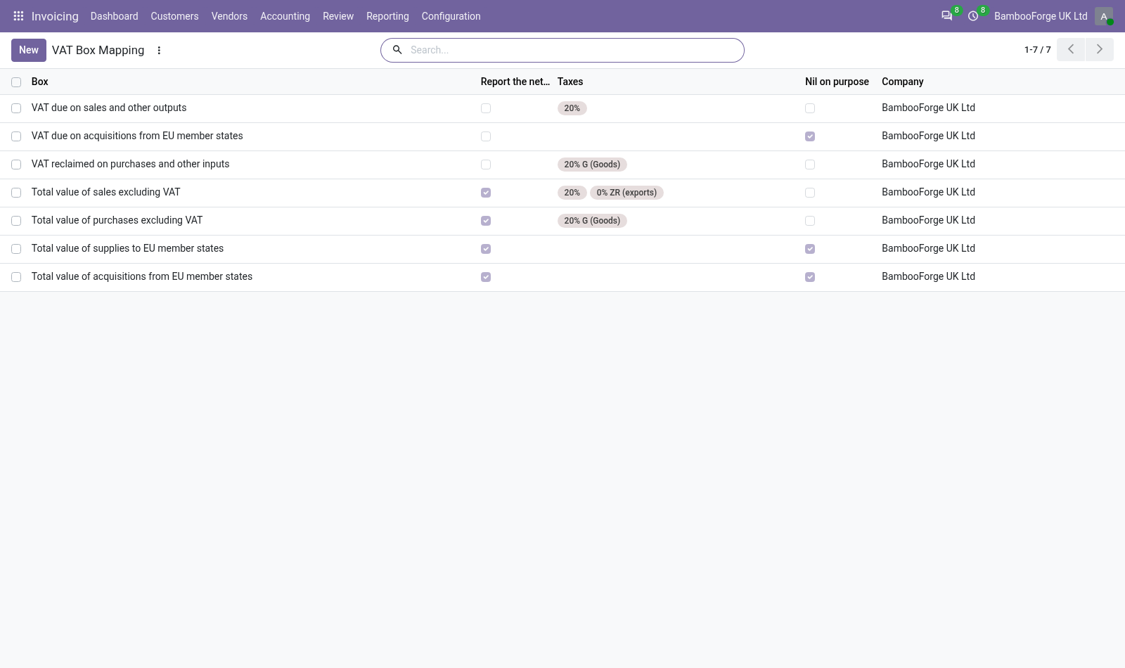
Task: Click the New button
Action: pos(29,50)
